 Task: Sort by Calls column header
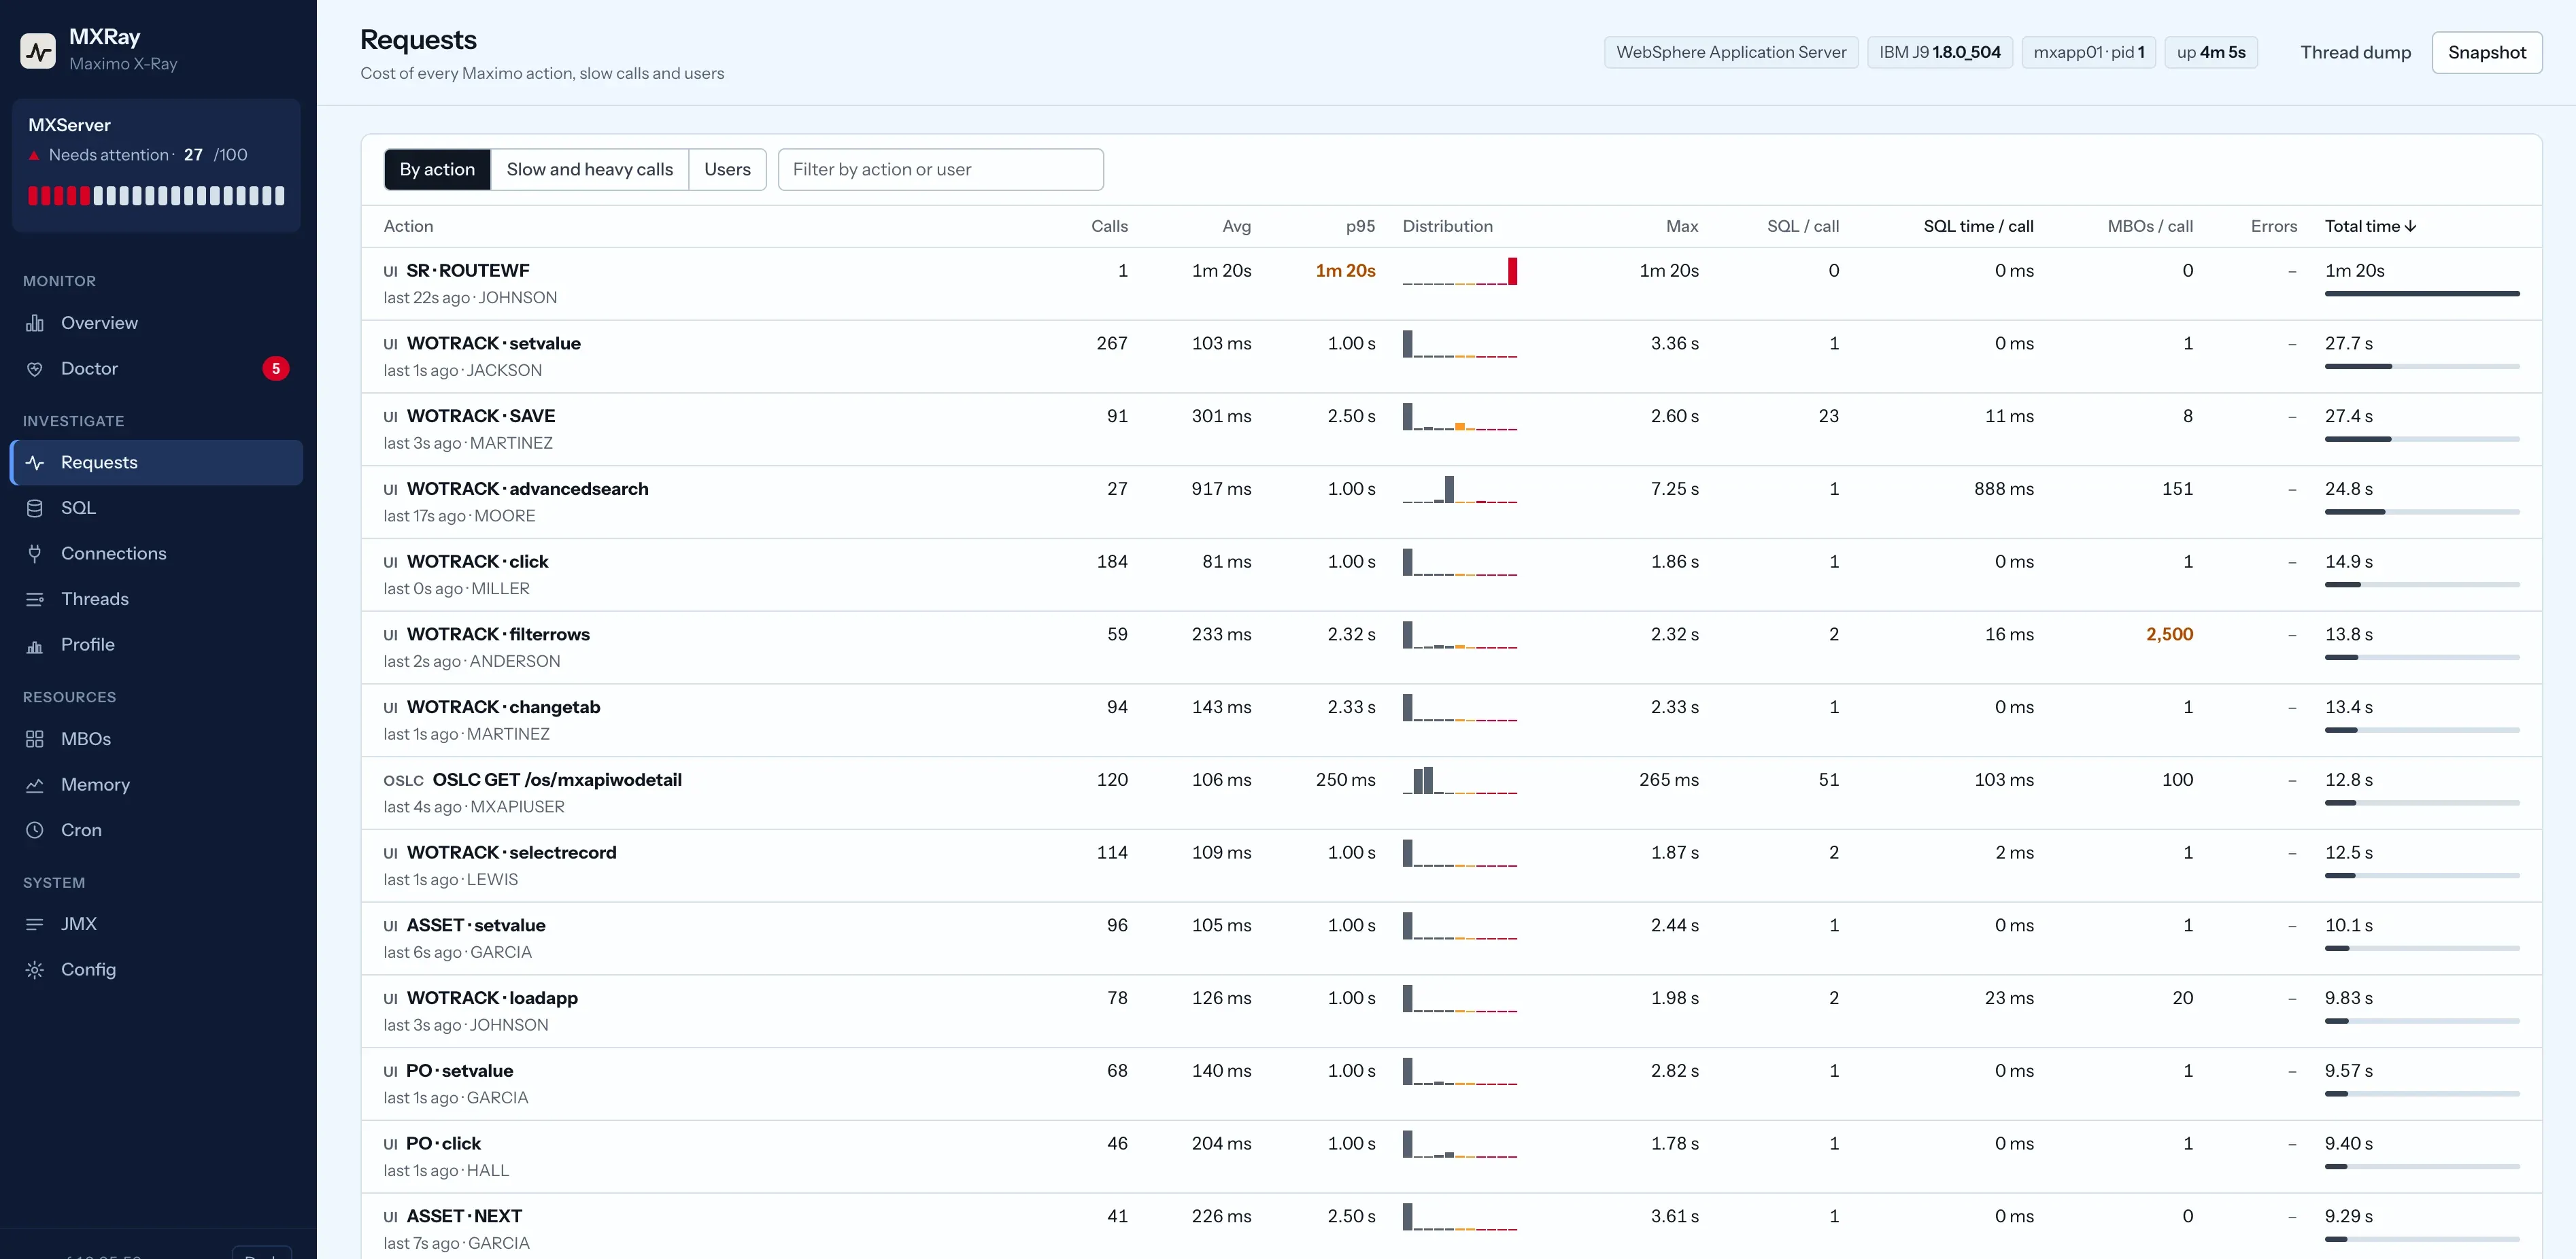[x=1109, y=226]
